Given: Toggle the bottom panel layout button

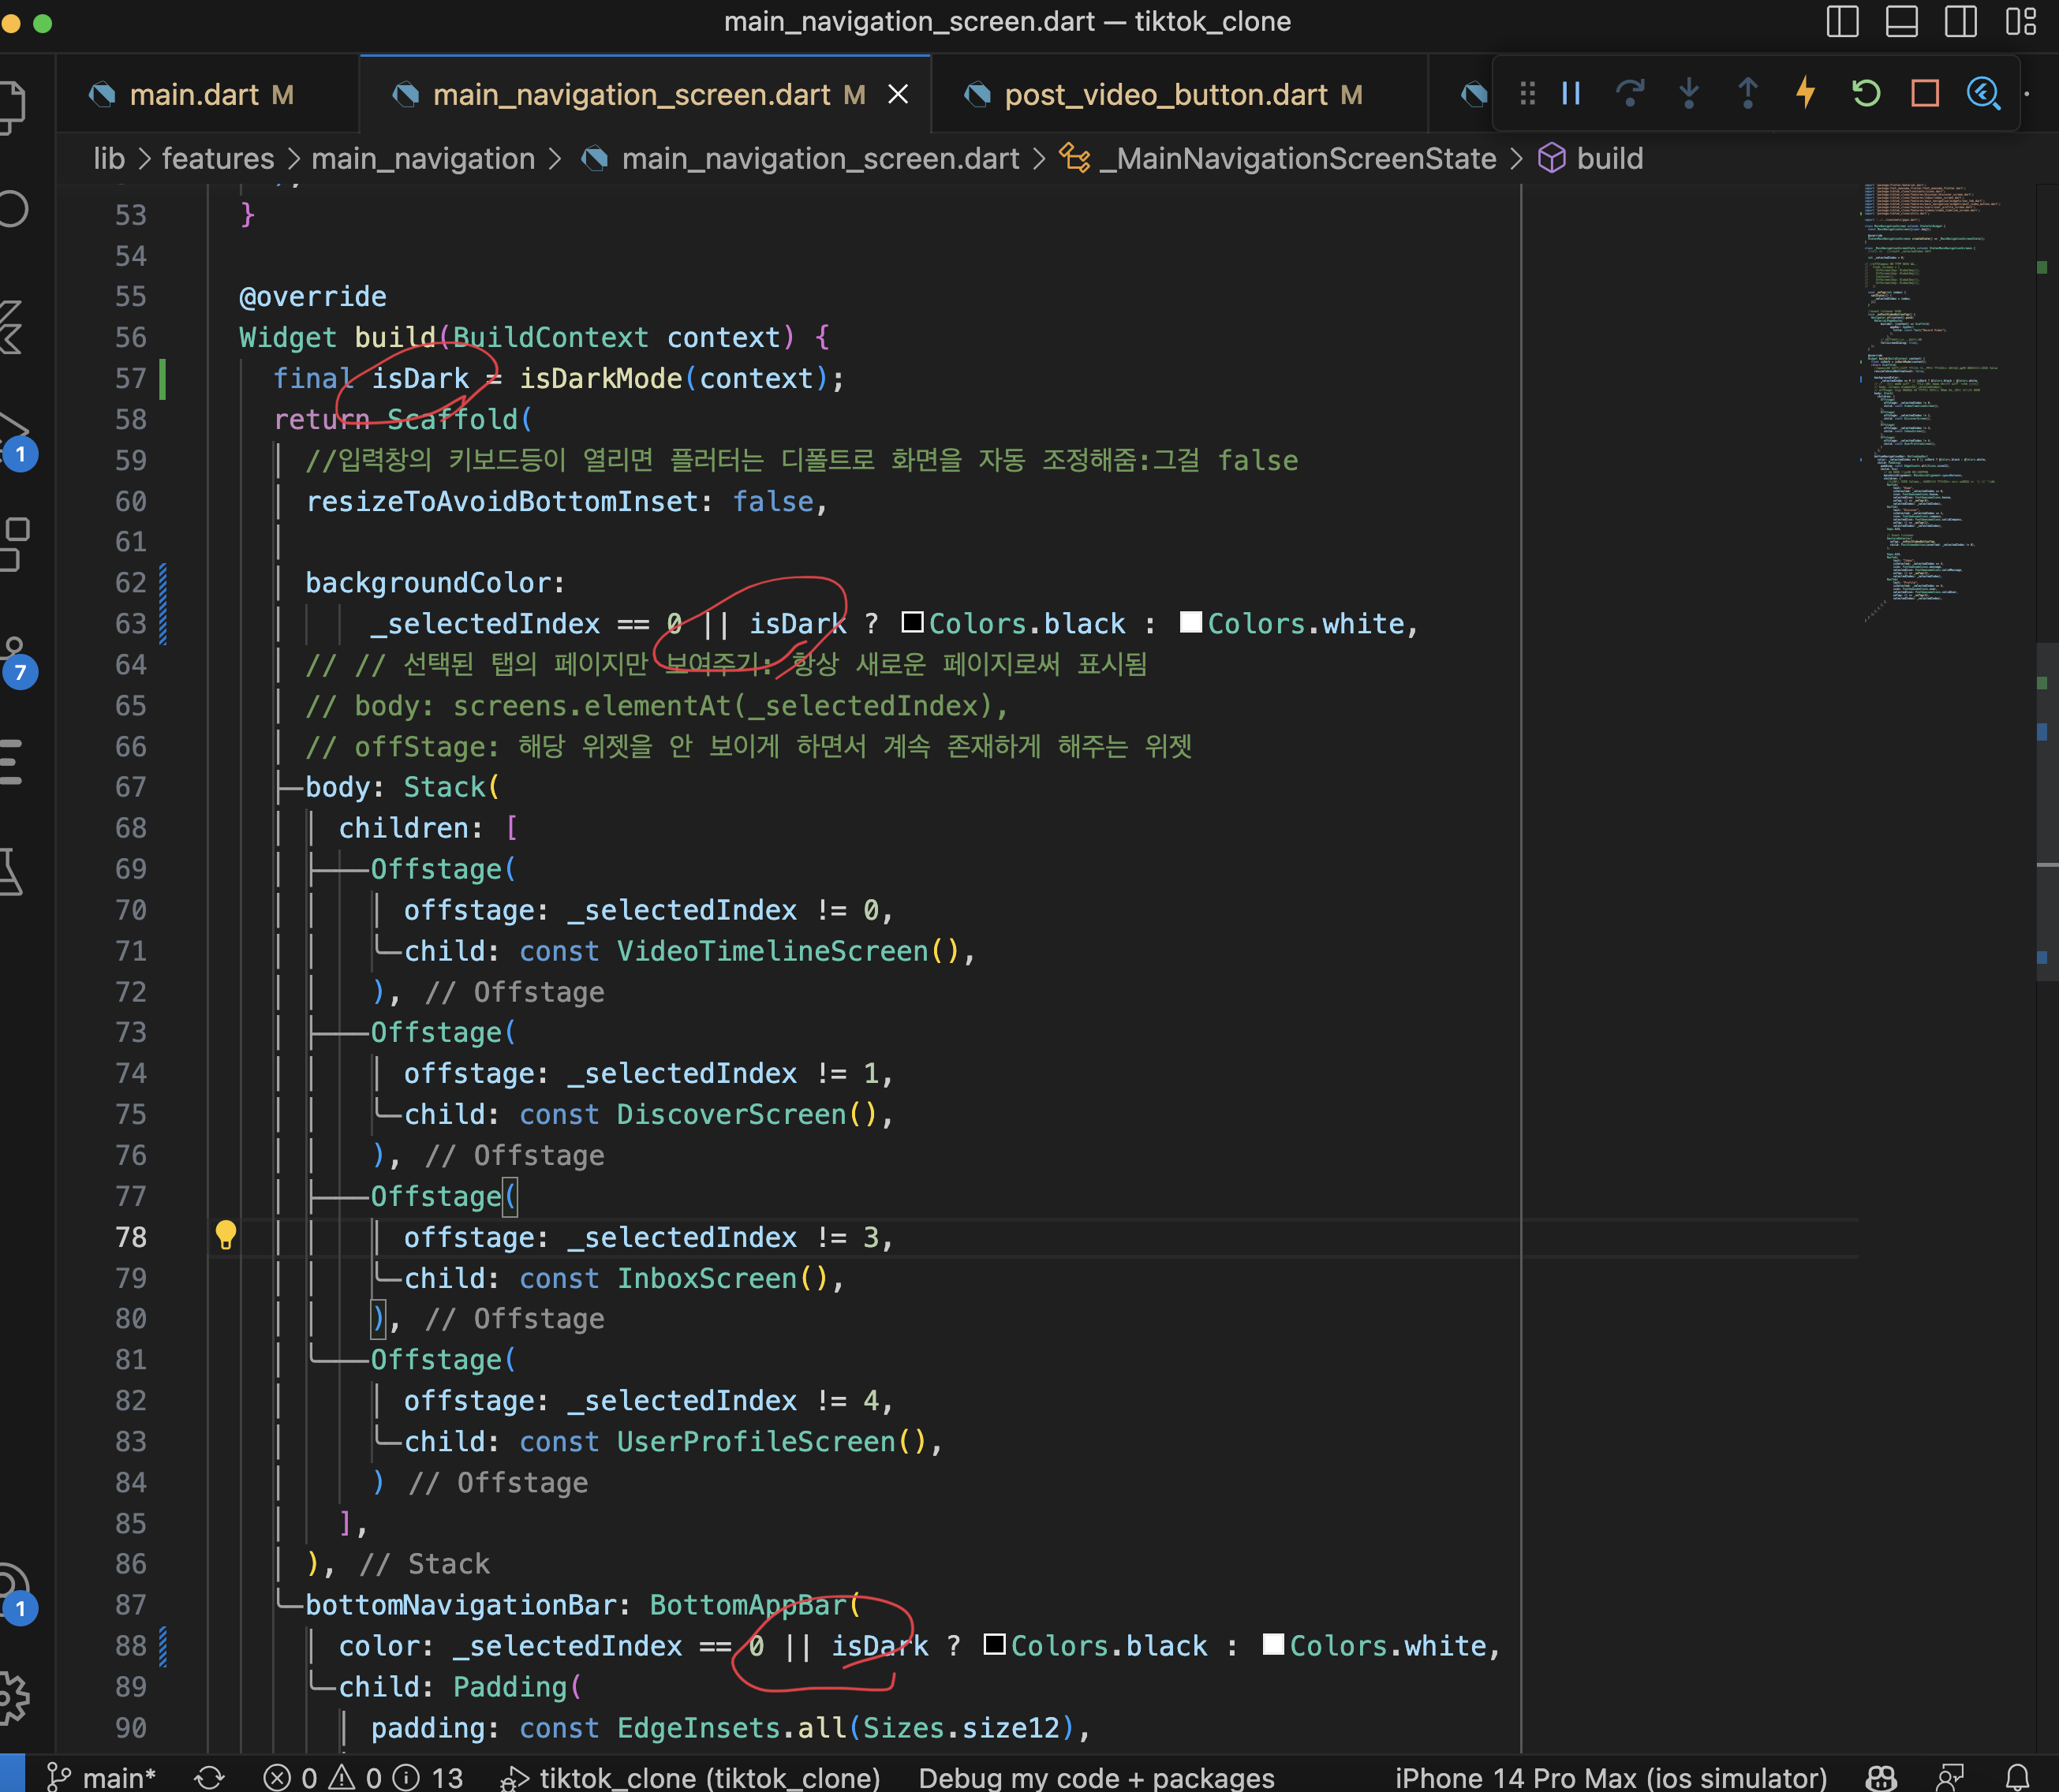Looking at the screenshot, I should click(x=1901, y=21).
